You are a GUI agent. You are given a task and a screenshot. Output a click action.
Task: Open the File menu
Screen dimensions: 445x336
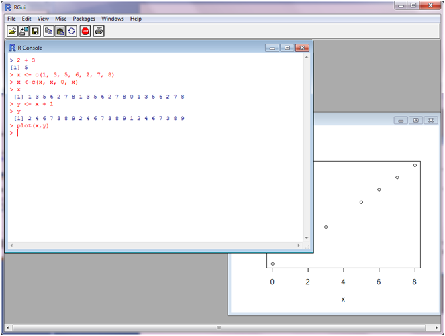[x=11, y=19]
